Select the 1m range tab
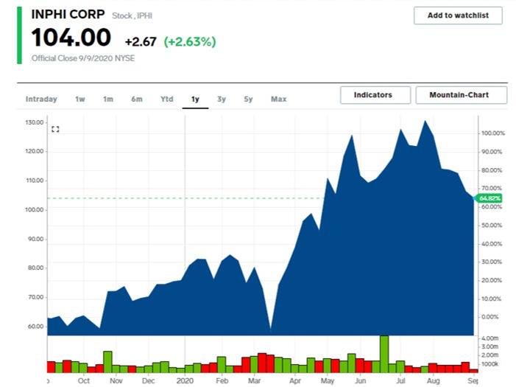The width and height of the screenshot is (516, 387). (108, 99)
